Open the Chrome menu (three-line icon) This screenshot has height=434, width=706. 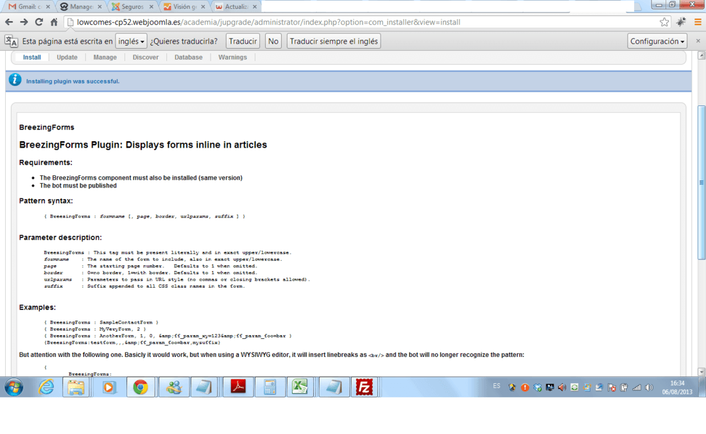(698, 22)
